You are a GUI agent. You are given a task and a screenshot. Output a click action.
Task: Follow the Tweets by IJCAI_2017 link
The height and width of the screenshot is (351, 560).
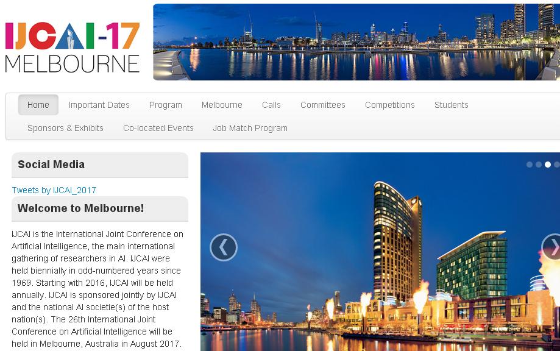(54, 190)
